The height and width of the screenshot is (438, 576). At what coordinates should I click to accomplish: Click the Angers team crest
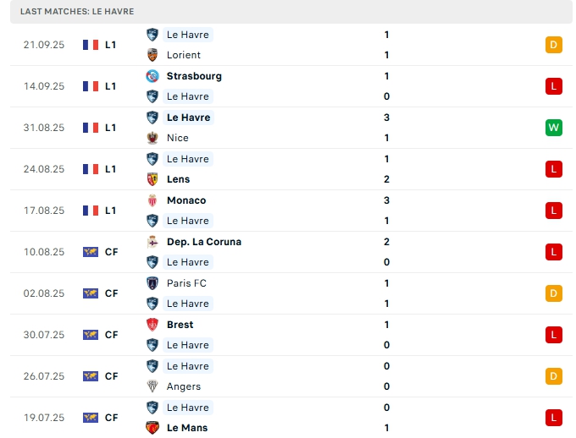(152, 386)
